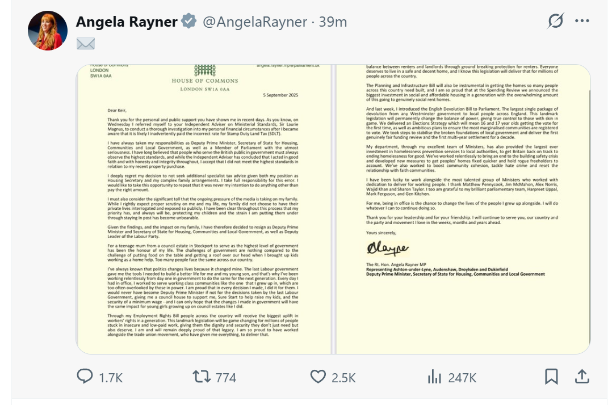Open the three-dot More options menu

(x=582, y=22)
